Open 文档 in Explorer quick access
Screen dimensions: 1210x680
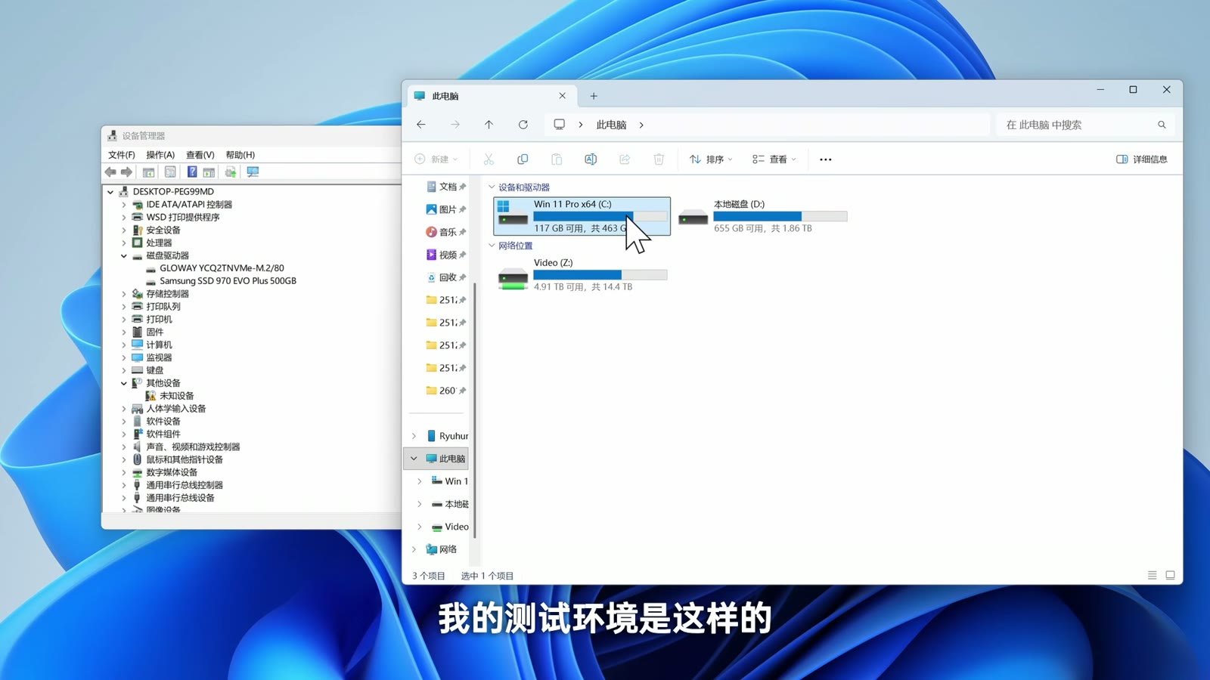[446, 187]
